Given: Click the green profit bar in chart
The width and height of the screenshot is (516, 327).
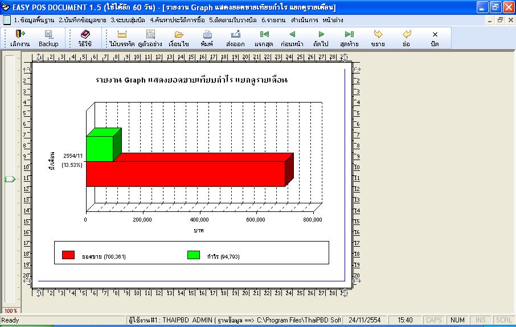Looking at the screenshot, I should pyautogui.click(x=100, y=149).
